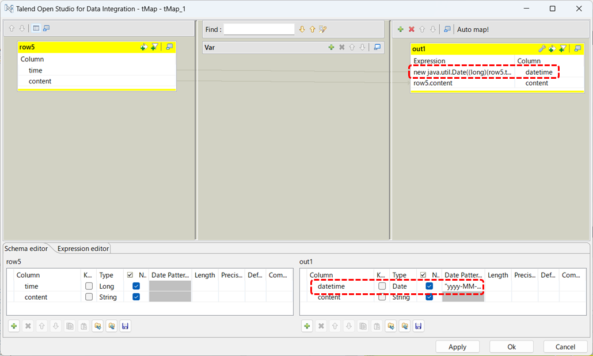The height and width of the screenshot is (356, 593).
Task: Click Date Pattern cell for datetime column
Action: (x=463, y=286)
